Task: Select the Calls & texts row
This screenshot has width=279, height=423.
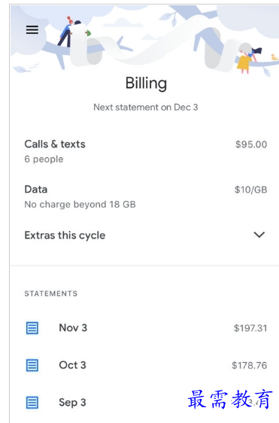Action: coord(146,151)
